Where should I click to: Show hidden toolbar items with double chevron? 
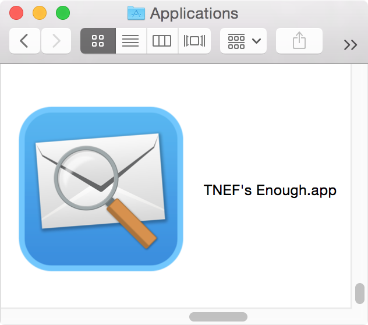[x=351, y=45]
